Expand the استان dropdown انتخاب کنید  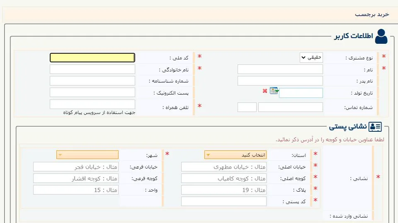pos(235,155)
